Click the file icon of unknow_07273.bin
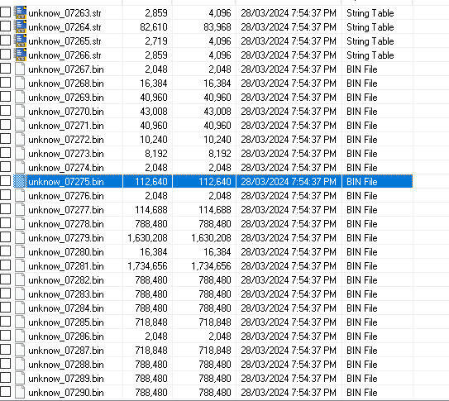Viewport: 449px width, 401px height. coord(20,153)
